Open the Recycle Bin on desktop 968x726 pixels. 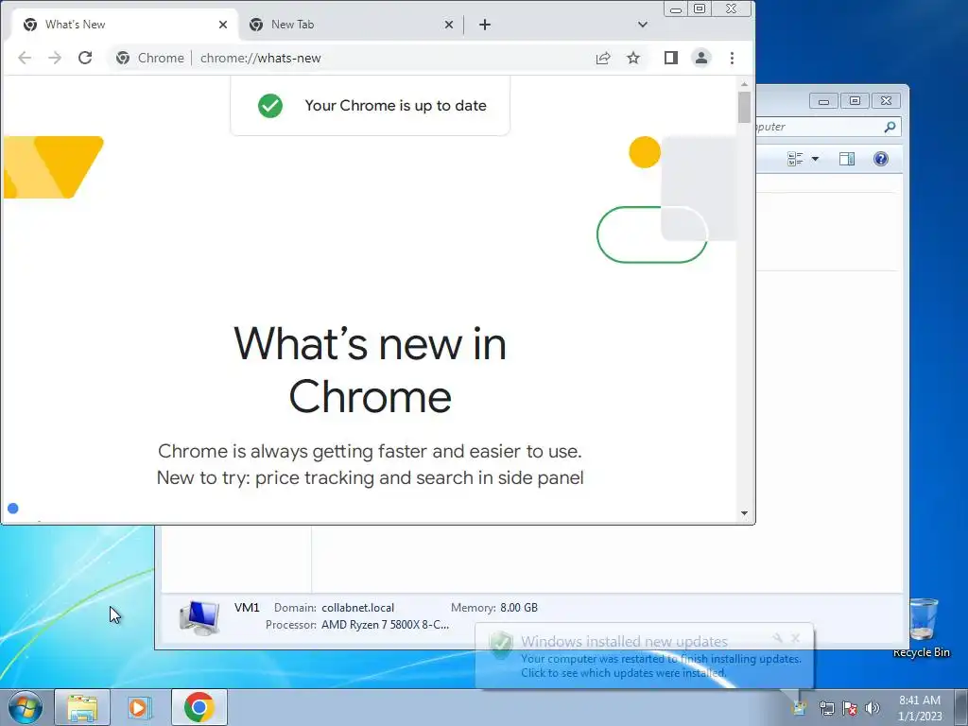point(923,628)
